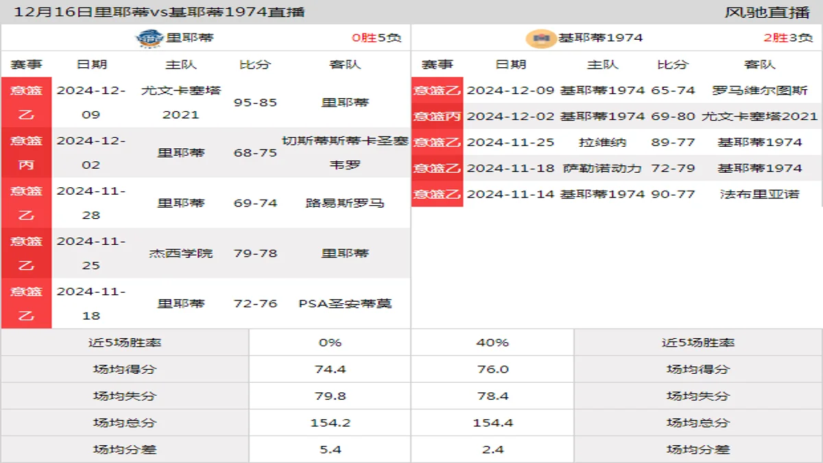Click the 95-85 score cell
Screen dimensions: 823x463
tap(255, 102)
